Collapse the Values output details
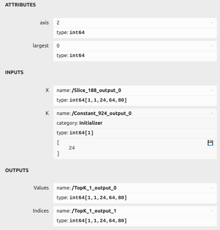The image size is (220, 230). tap(212, 188)
